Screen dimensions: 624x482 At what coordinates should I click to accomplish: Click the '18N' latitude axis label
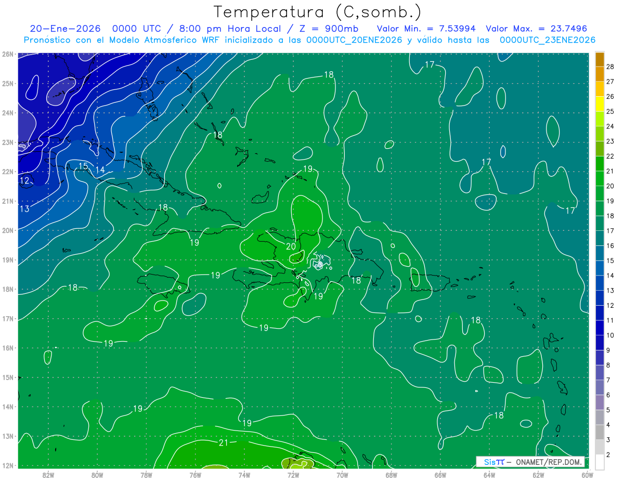pos(8,289)
